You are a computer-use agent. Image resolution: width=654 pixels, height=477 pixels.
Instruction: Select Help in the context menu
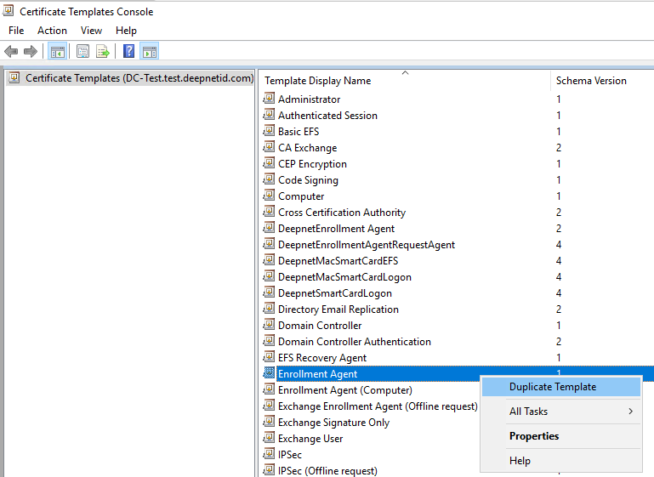[x=520, y=461]
